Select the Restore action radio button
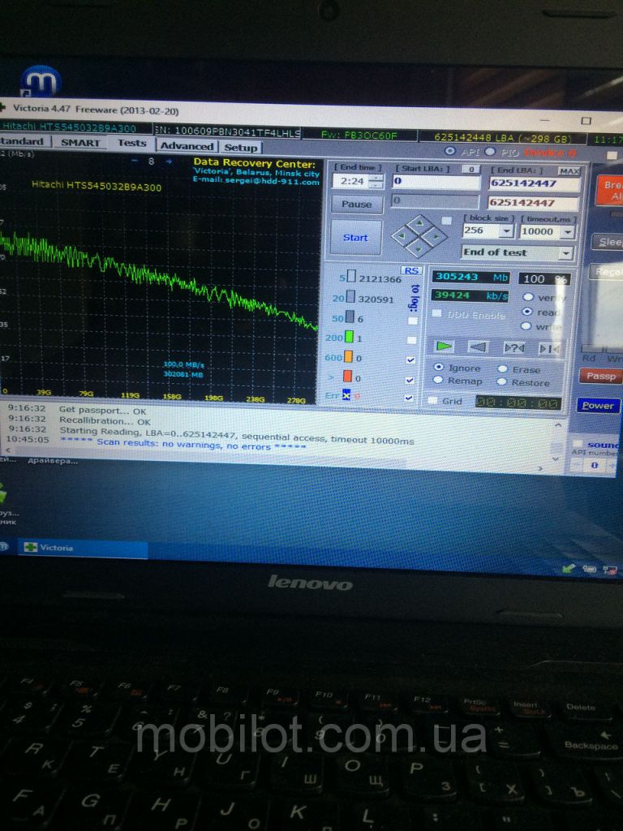The image size is (623, 831). coord(501,381)
